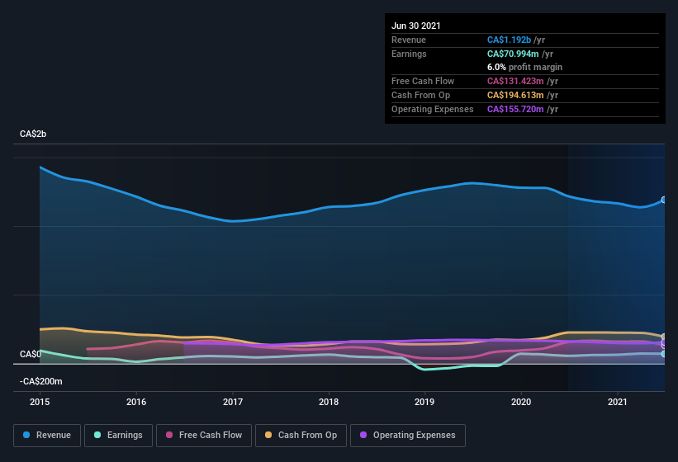Click the pink Free Cash Flow legend dot

[169, 435]
